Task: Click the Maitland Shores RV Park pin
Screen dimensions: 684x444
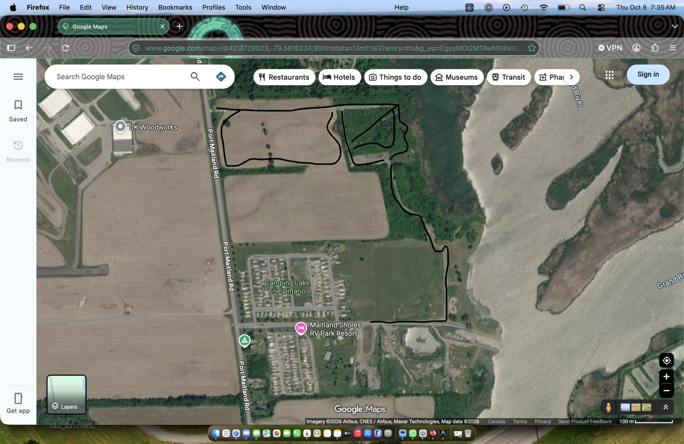Action: pos(301,328)
